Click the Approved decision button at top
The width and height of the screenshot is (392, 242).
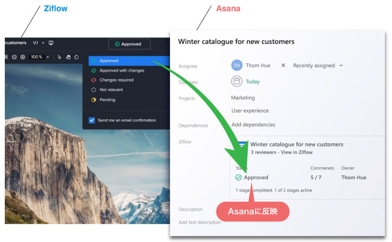click(129, 44)
